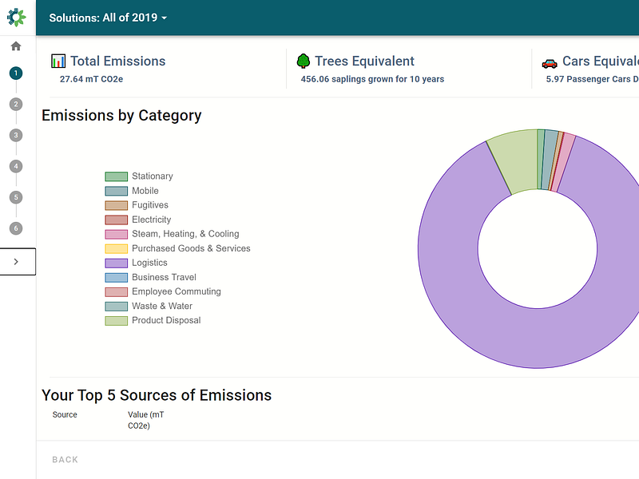Expand the sidebar with the chevron arrow
The height and width of the screenshot is (479, 639).
[17, 261]
